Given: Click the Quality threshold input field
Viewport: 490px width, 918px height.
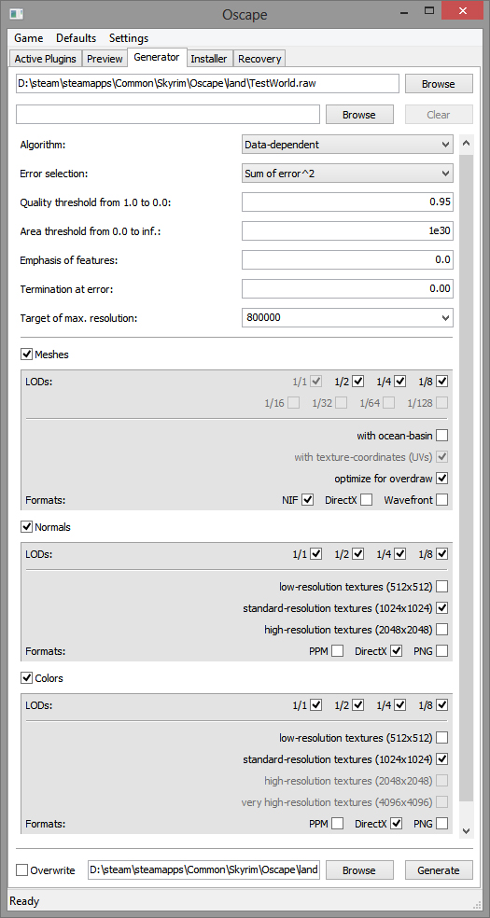Looking at the screenshot, I should (347, 202).
